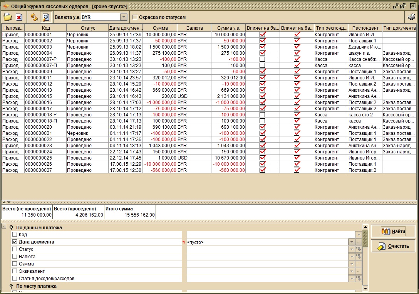The height and width of the screenshot is (294, 419).
Task: Click the printer icon in the toolbar
Action: coord(412,17)
